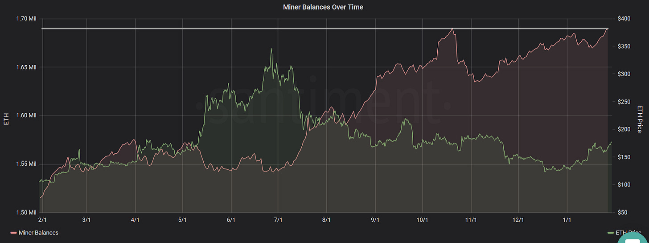Click the vertical ETH Price right axis title
This screenshot has width=649, height=243.
[x=640, y=118]
